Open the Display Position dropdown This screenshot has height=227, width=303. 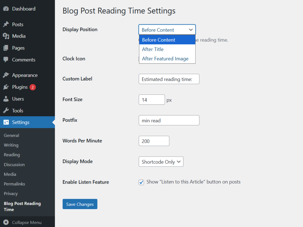tap(167, 30)
